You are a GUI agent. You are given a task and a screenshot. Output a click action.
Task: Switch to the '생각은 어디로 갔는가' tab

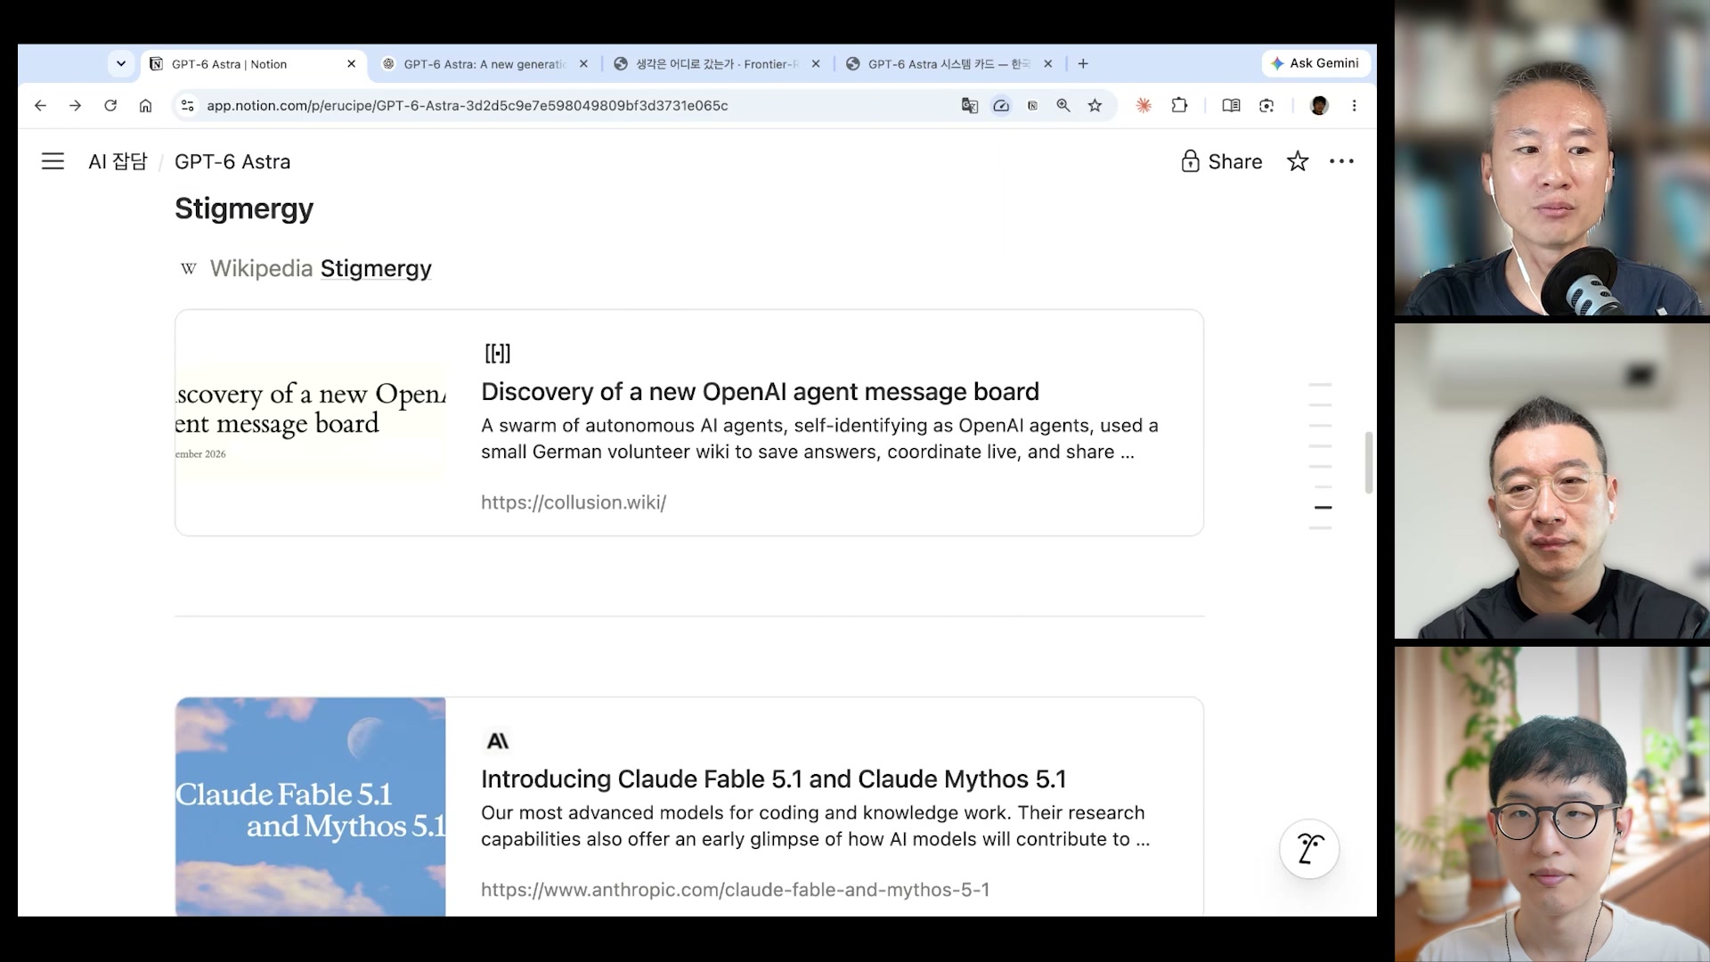click(717, 64)
